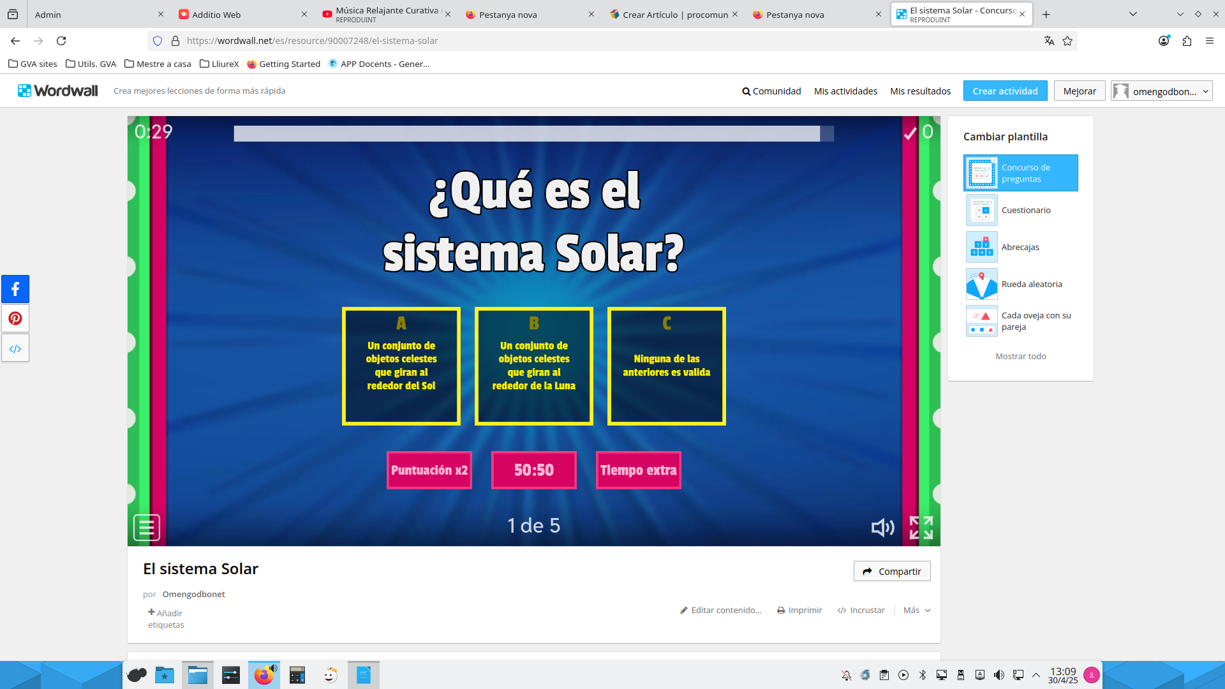Bookmark this page using the star icon
The image size is (1225, 689).
[1067, 40]
